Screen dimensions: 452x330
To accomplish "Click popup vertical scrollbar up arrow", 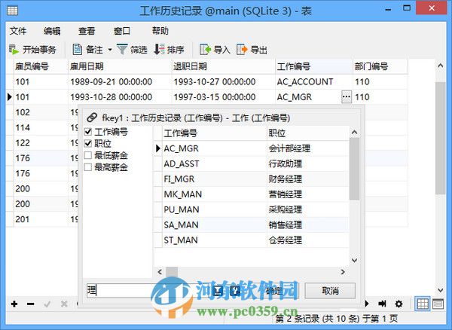I will 355,133.
